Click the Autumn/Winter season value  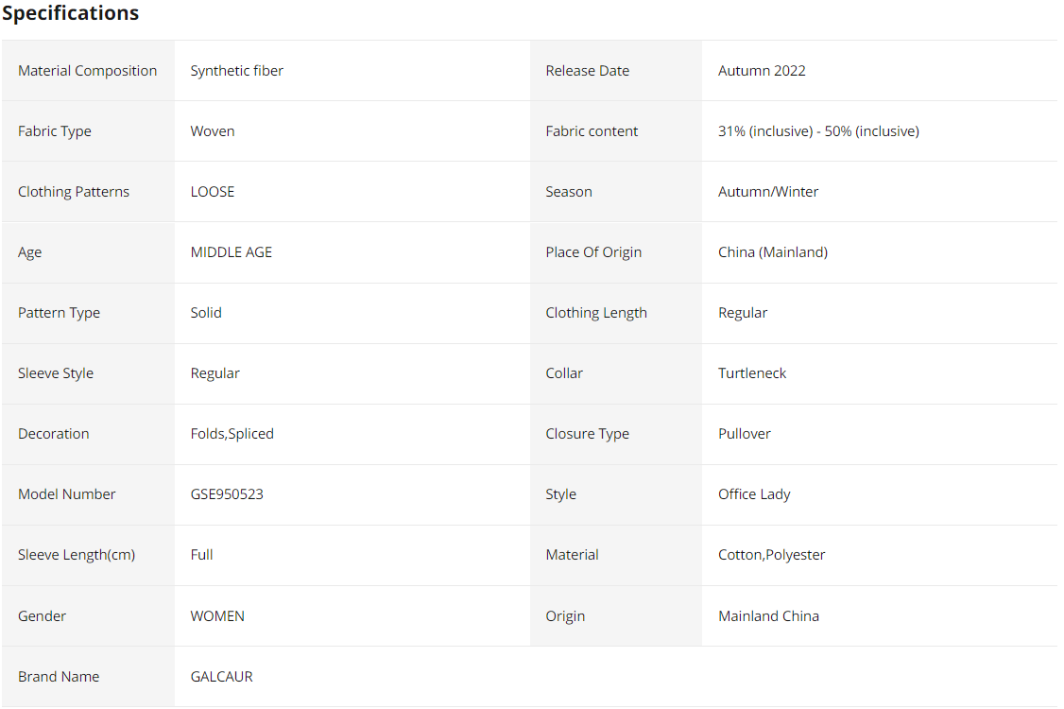tap(768, 192)
